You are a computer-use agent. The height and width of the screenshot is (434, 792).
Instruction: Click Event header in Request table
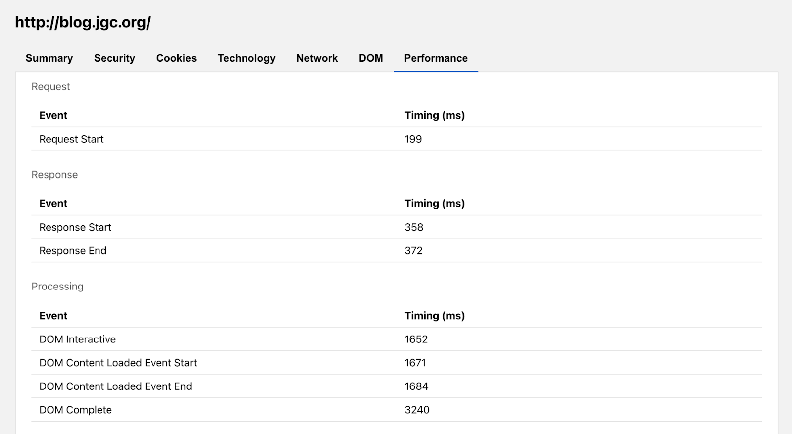53,115
